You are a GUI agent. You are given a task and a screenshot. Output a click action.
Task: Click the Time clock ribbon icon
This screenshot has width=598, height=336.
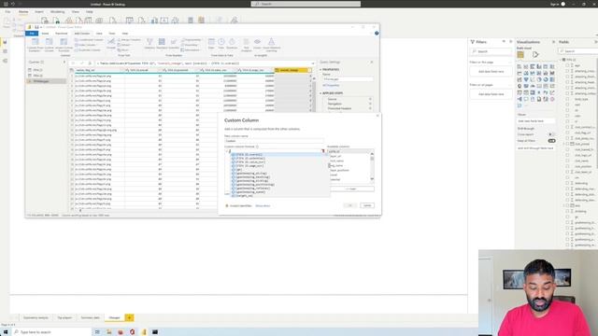pos(221,42)
